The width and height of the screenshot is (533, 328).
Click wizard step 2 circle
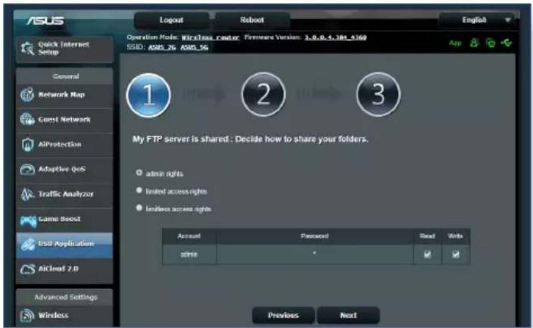click(263, 94)
